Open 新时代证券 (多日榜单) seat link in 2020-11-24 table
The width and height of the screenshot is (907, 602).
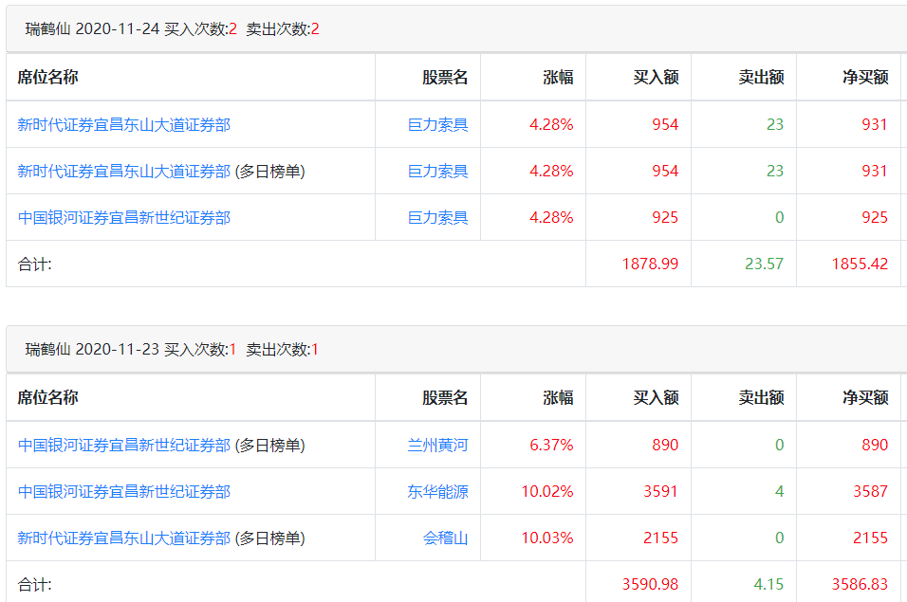[x=123, y=171]
